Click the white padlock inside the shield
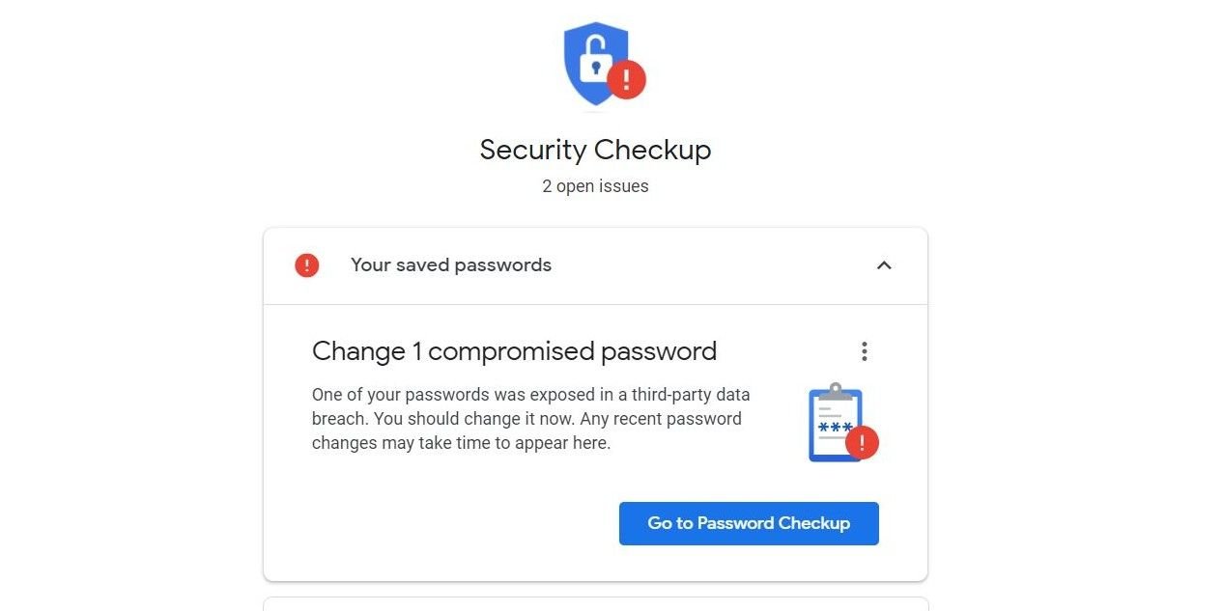1223x611 pixels. tap(595, 61)
